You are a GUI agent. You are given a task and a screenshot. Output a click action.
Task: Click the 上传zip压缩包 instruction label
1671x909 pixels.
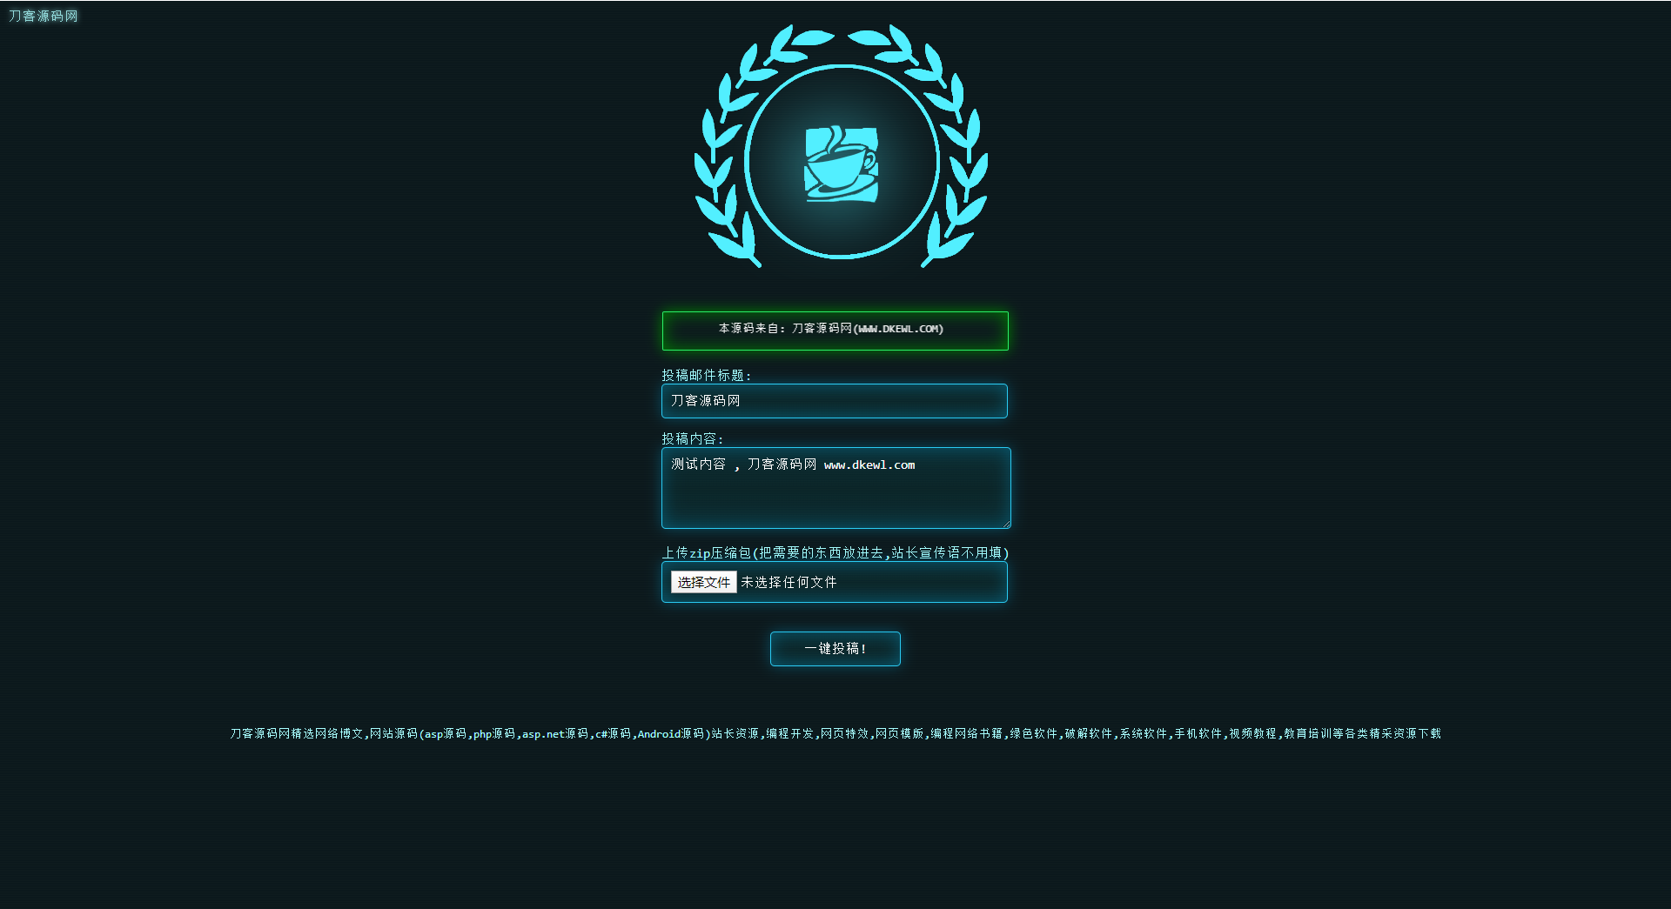835,552
